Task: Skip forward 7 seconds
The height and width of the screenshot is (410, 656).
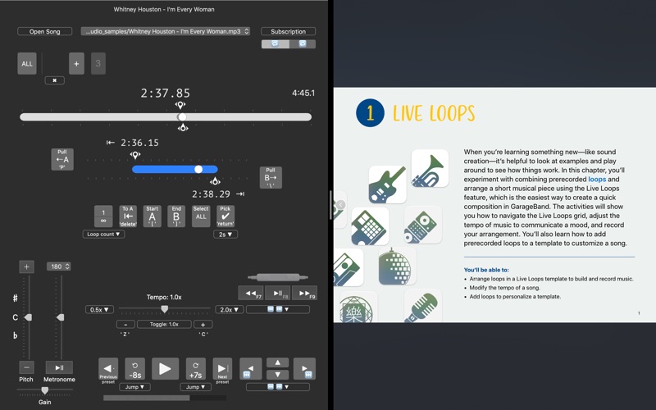Action: click(195, 368)
